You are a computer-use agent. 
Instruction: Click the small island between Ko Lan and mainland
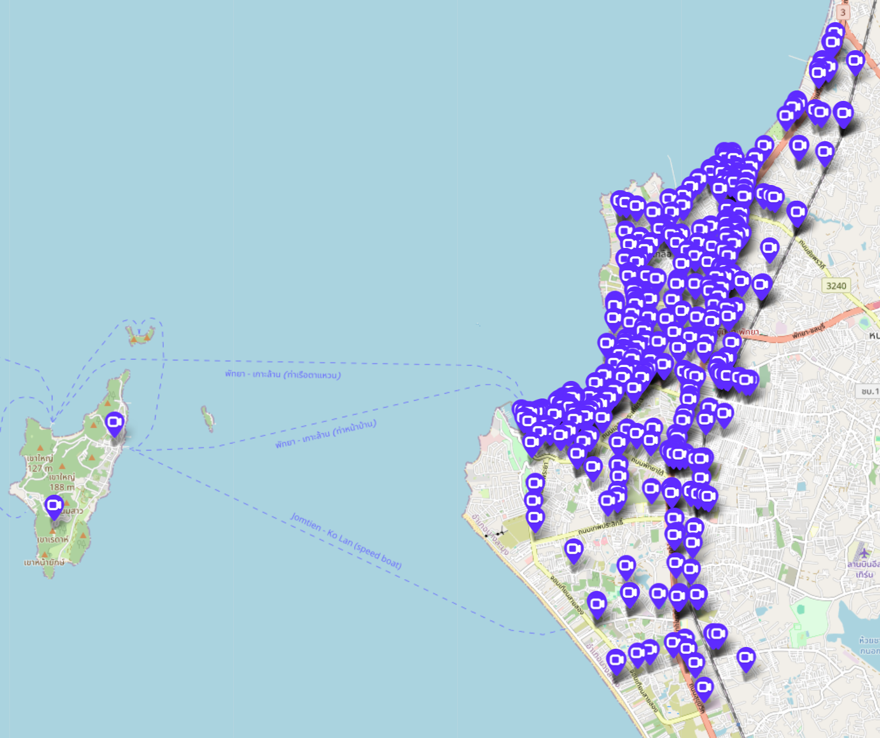[208, 418]
